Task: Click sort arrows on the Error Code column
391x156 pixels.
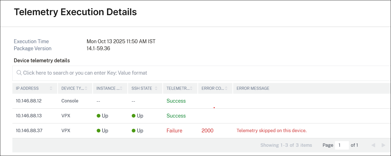Action: [226, 88]
